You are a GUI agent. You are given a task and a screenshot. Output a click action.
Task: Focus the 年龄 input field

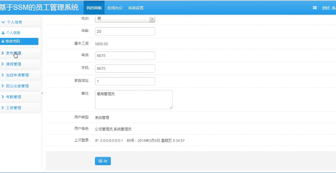coord(125,31)
